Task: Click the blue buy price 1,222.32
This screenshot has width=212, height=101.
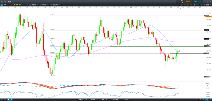Action: click(x=197, y=2)
